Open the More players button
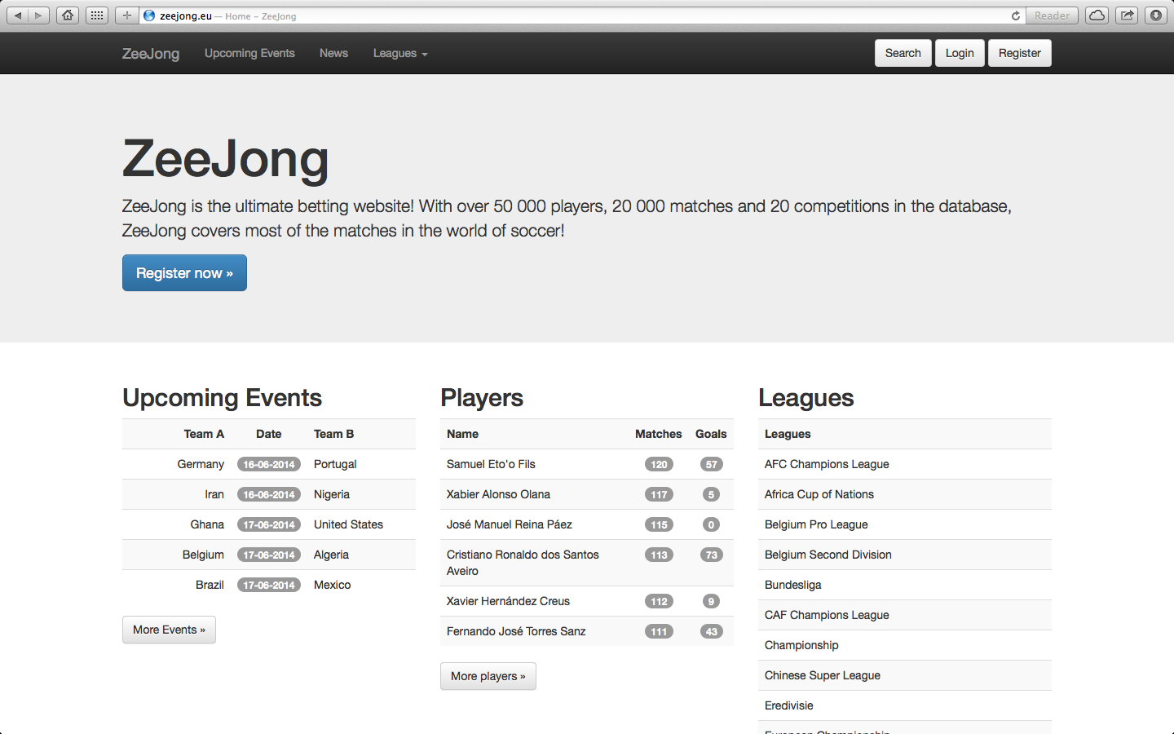The image size is (1174, 734). pos(488,676)
